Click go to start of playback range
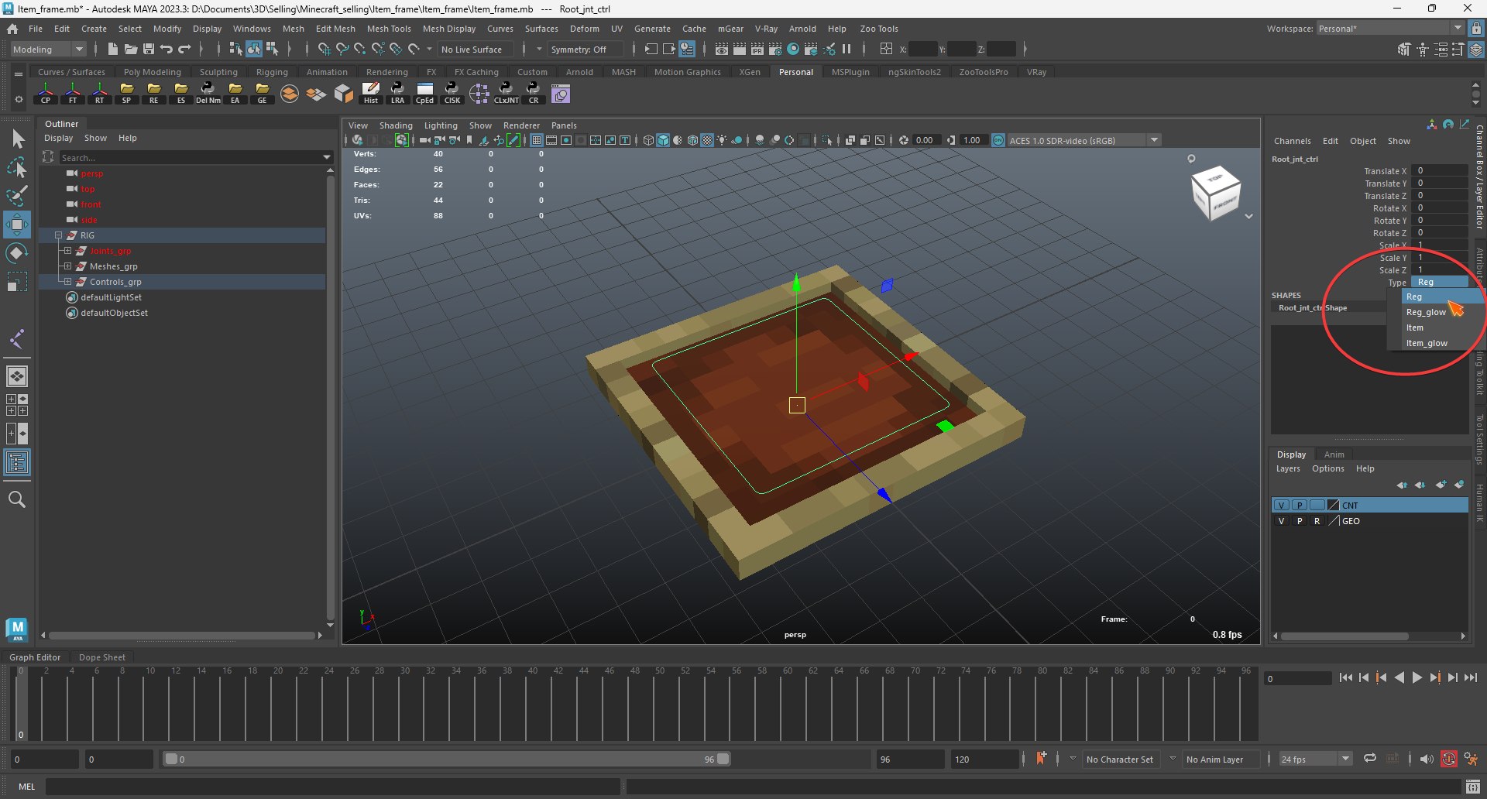This screenshot has height=799, width=1487. coord(1345,677)
